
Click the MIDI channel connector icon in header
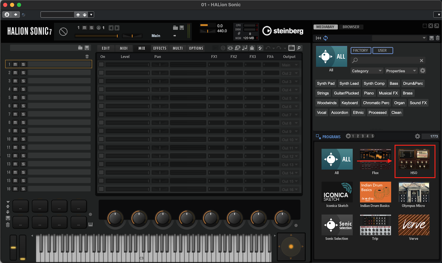point(98,28)
